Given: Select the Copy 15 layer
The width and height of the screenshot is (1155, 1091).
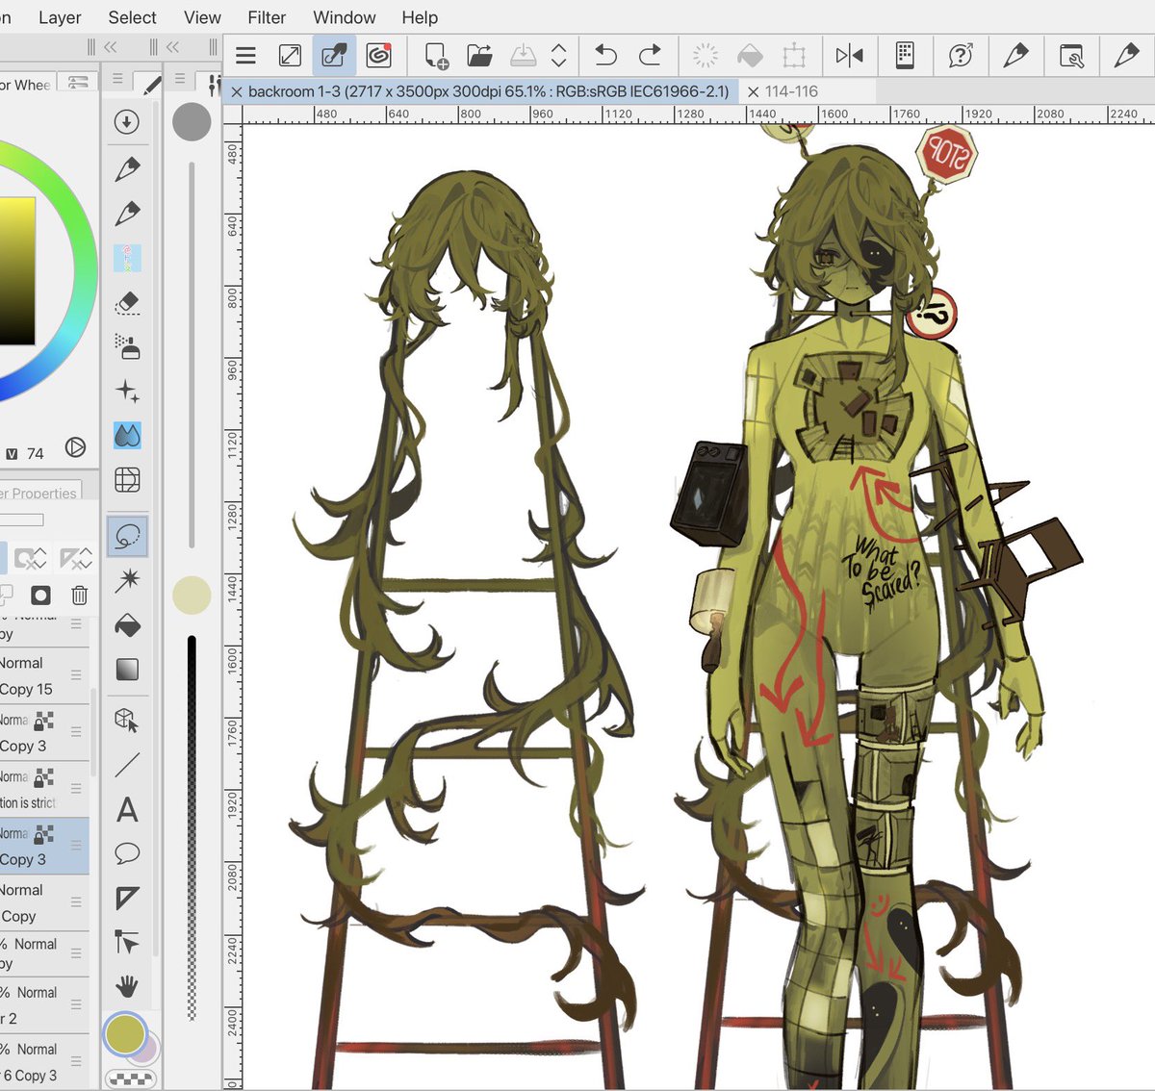Looking at the screenshot, I should point(44,675).
